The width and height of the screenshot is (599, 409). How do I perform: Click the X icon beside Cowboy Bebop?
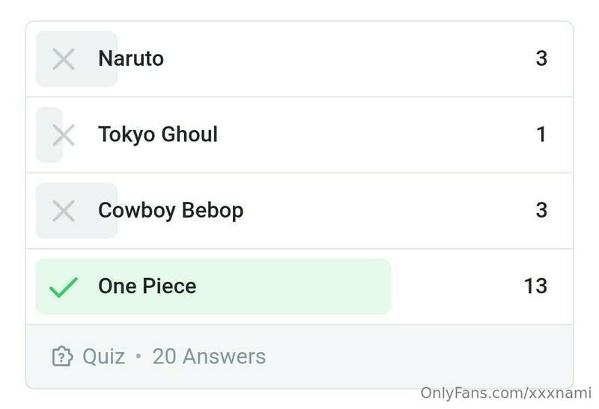click(64, 211)
